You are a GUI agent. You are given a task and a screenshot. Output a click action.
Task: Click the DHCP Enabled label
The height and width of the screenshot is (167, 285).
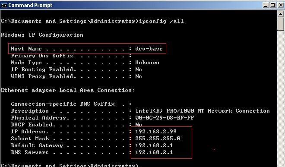33,125
